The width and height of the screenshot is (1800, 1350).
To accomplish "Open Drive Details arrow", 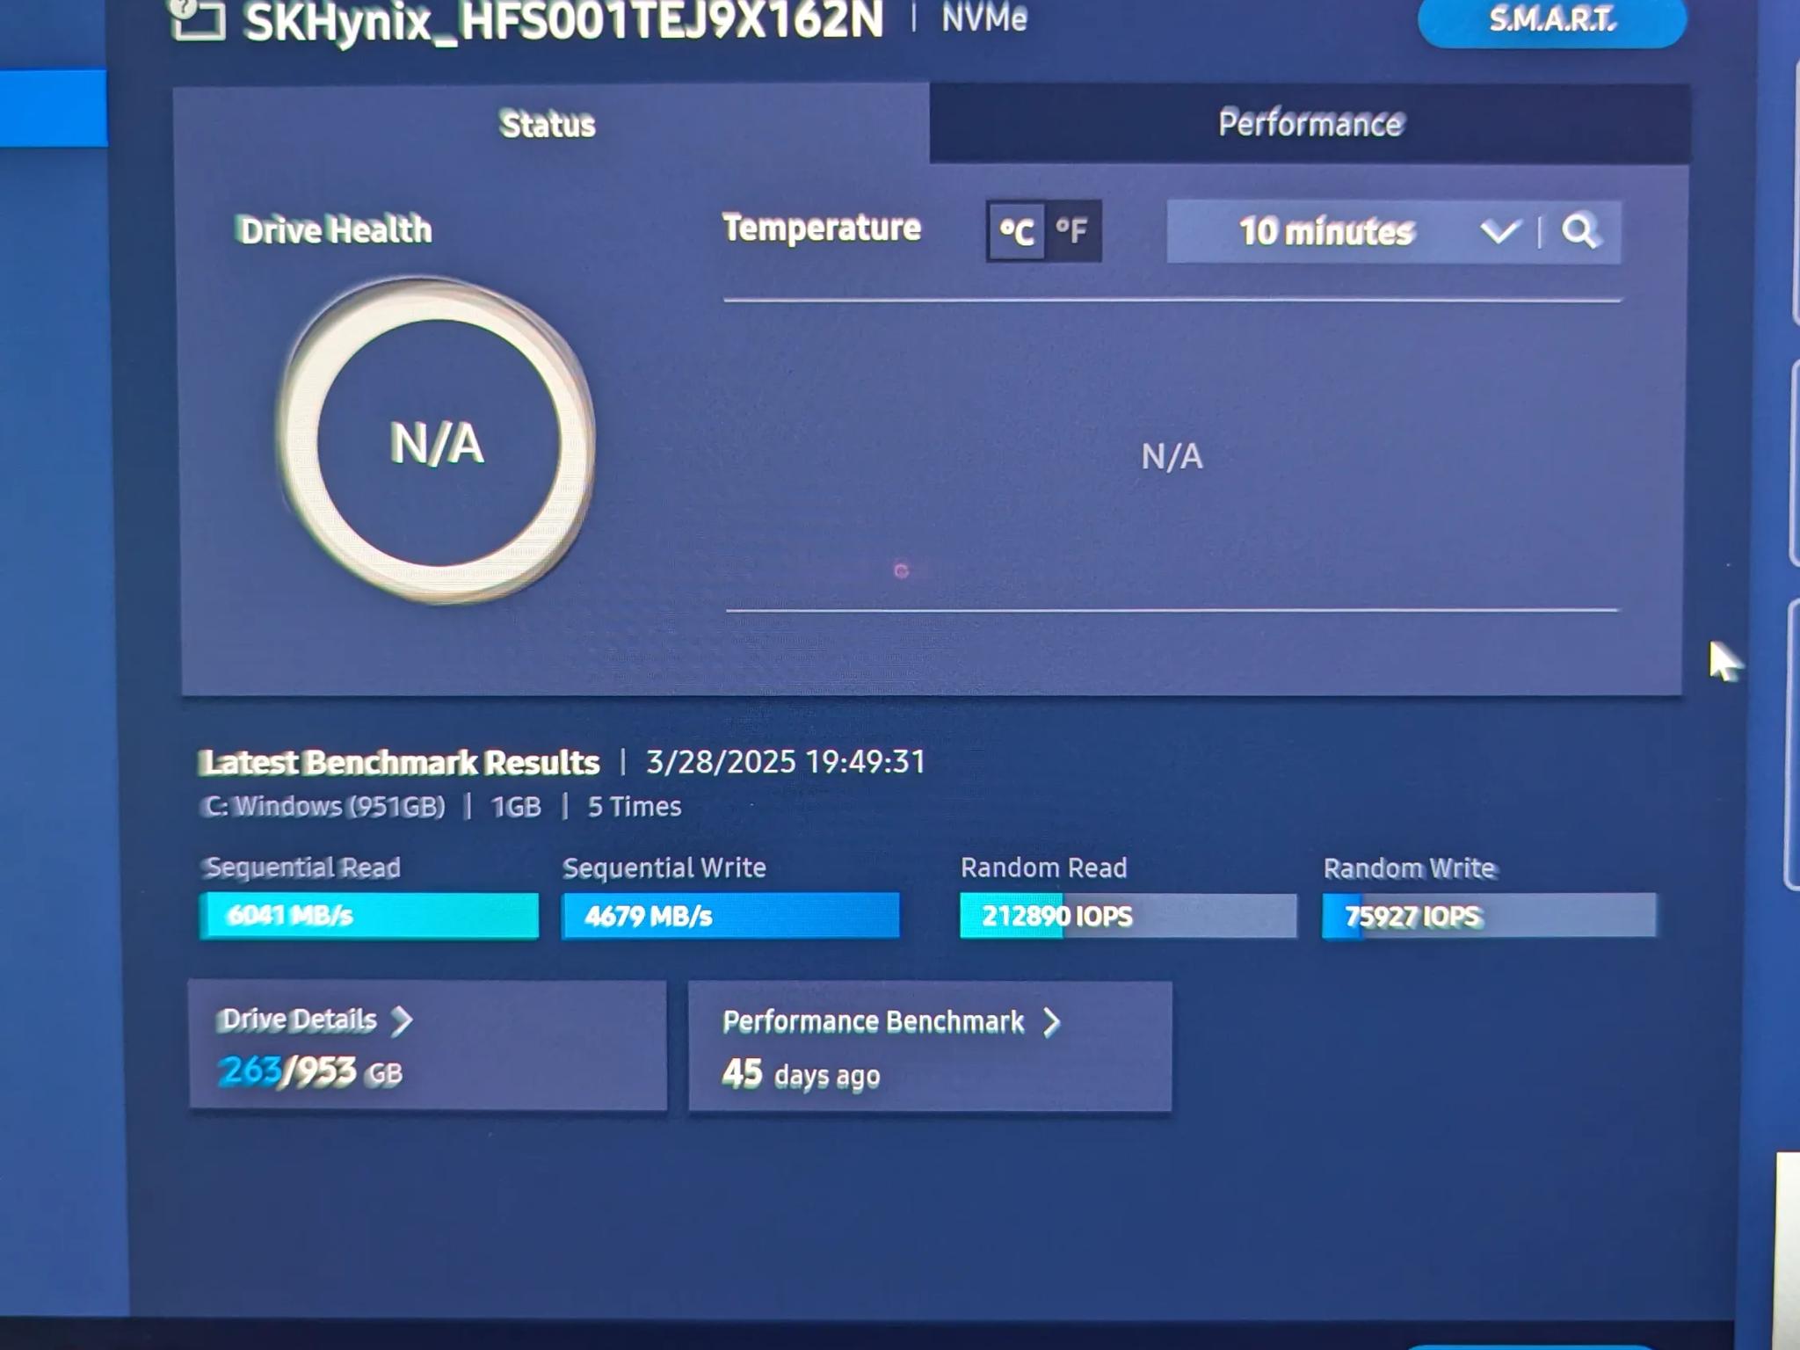I will pyautogui.click(x=402, y=1020).
